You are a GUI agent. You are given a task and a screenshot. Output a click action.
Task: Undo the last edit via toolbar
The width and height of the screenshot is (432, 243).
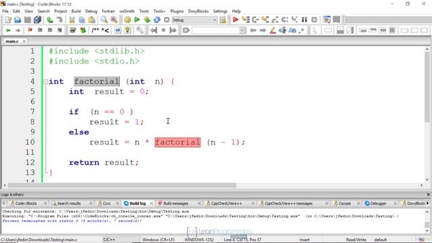click(x=50, y=20)
